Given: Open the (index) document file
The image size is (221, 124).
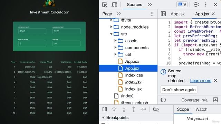Looking at the screenshot, I should (127, 96).
